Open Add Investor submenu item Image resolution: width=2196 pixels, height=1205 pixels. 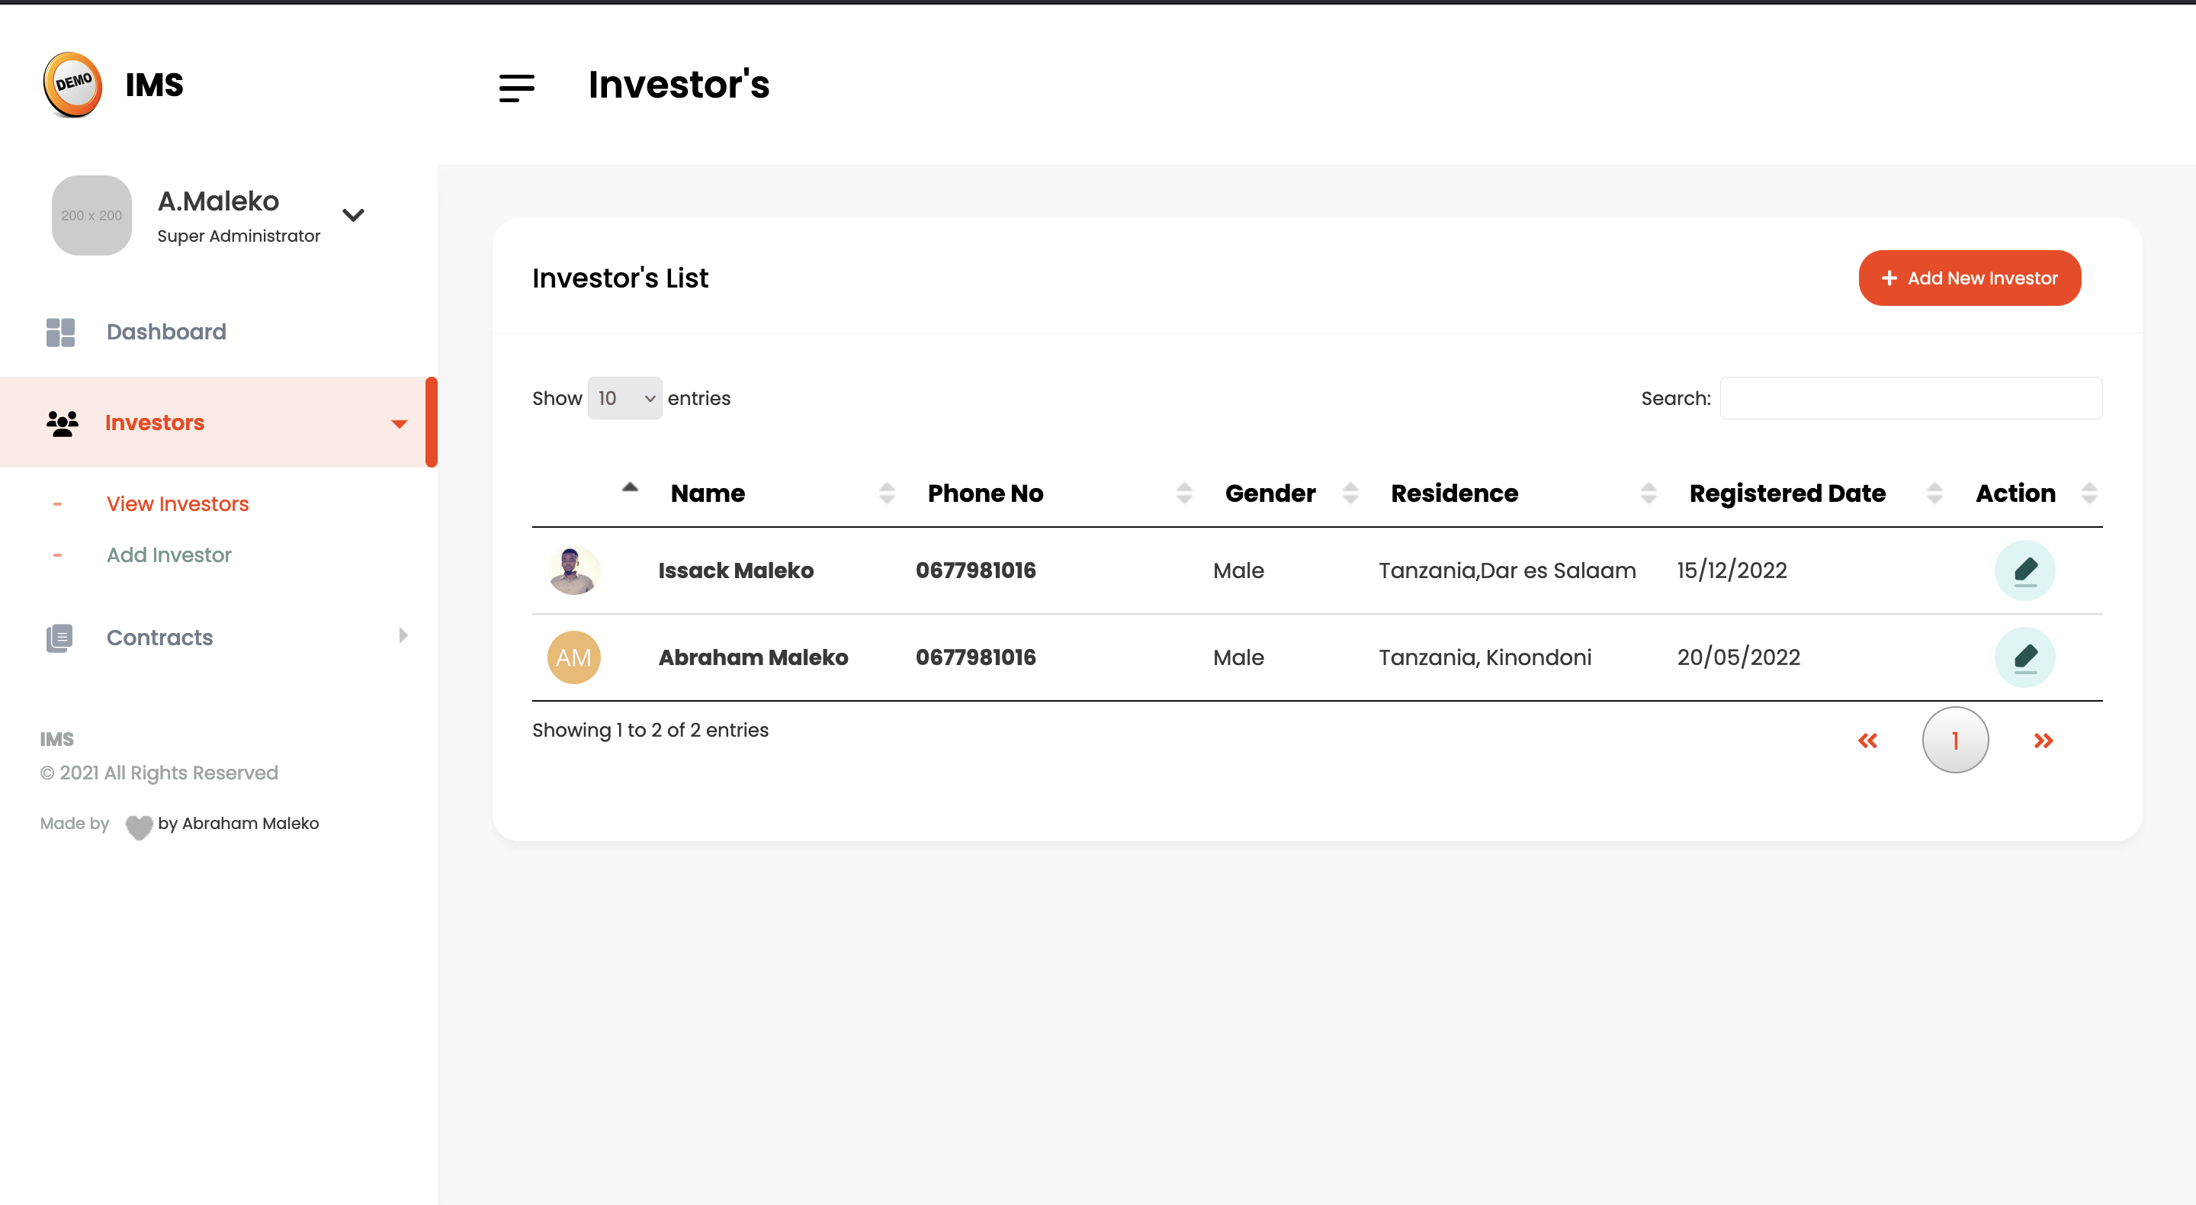(x=169, y=555)
